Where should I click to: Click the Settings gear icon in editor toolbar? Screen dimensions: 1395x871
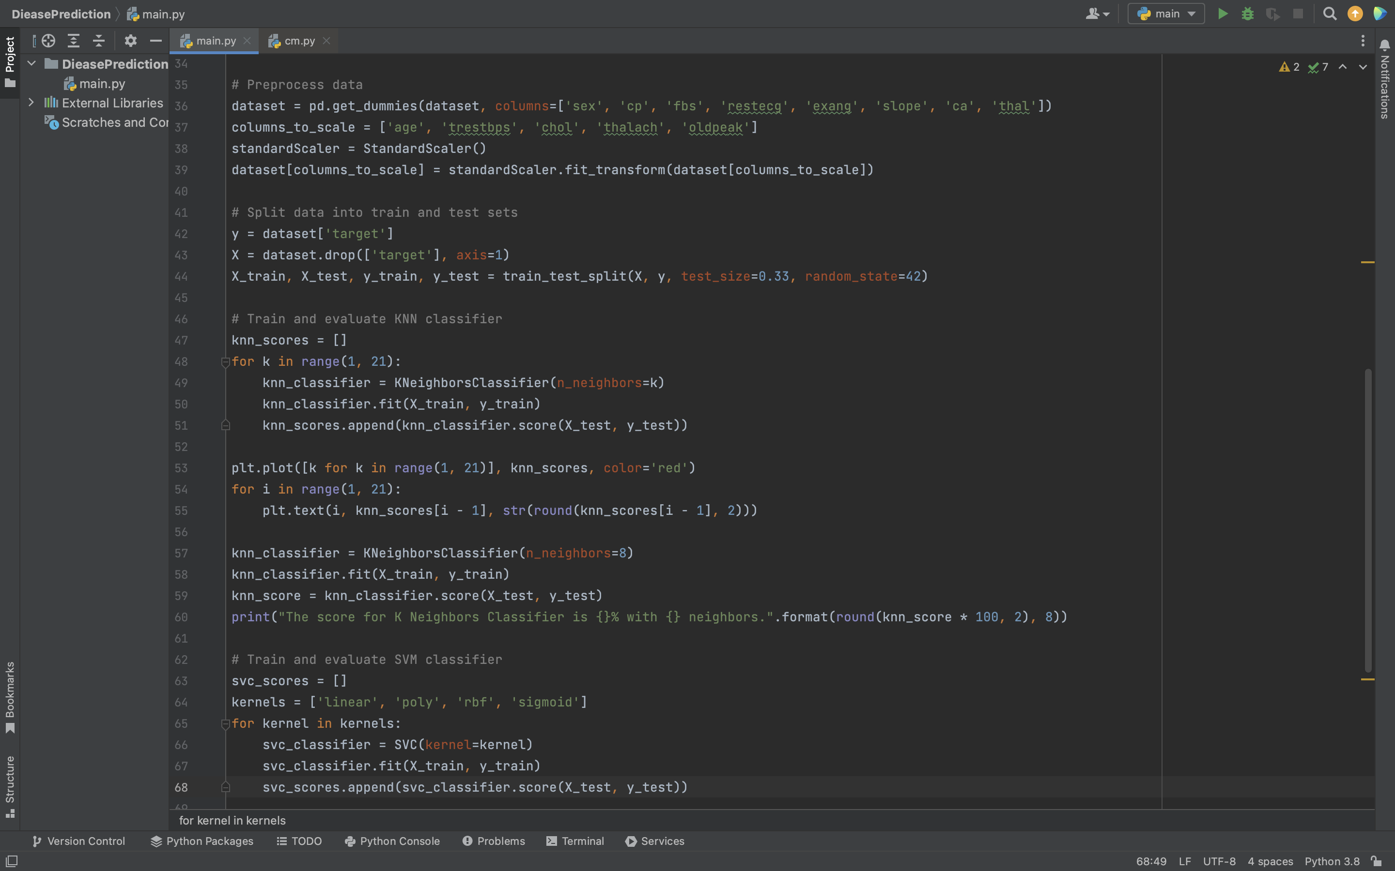[x=128, y=40]
